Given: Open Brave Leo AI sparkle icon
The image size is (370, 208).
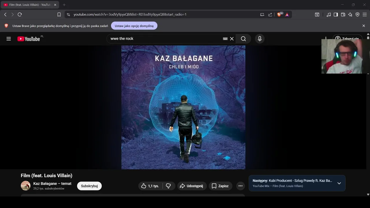Looking at the screenshot, I should [x=350, y=14].
